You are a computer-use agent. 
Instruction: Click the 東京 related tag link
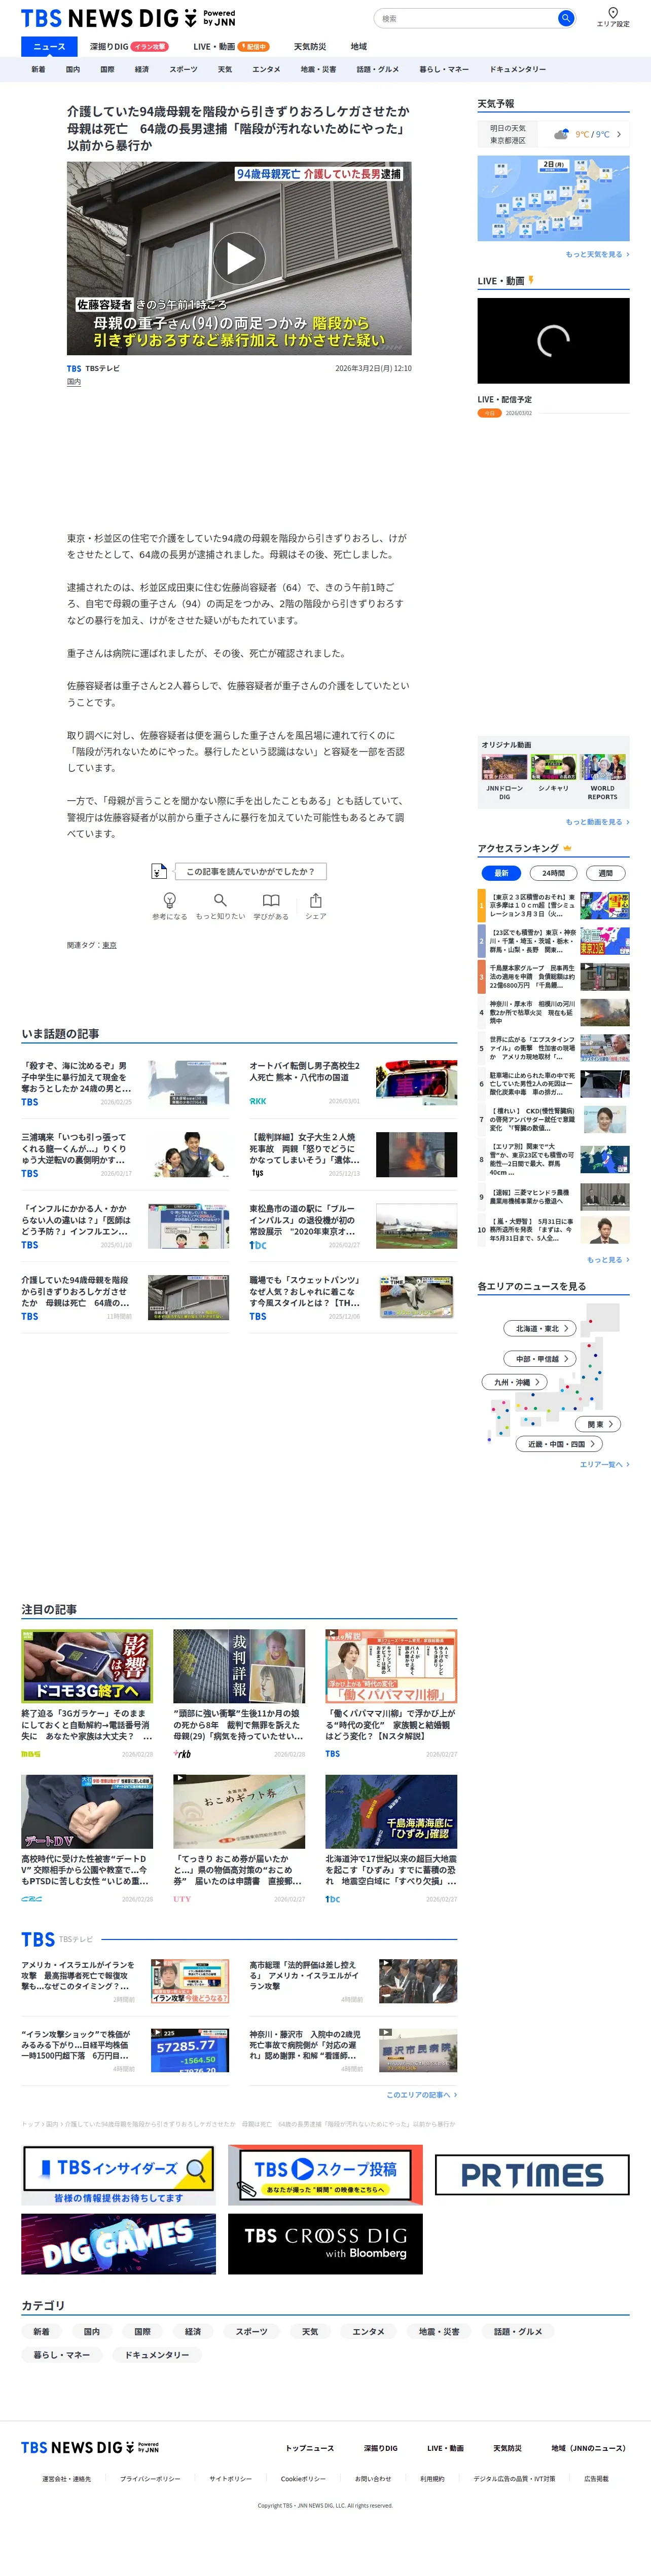pos(109,945)
